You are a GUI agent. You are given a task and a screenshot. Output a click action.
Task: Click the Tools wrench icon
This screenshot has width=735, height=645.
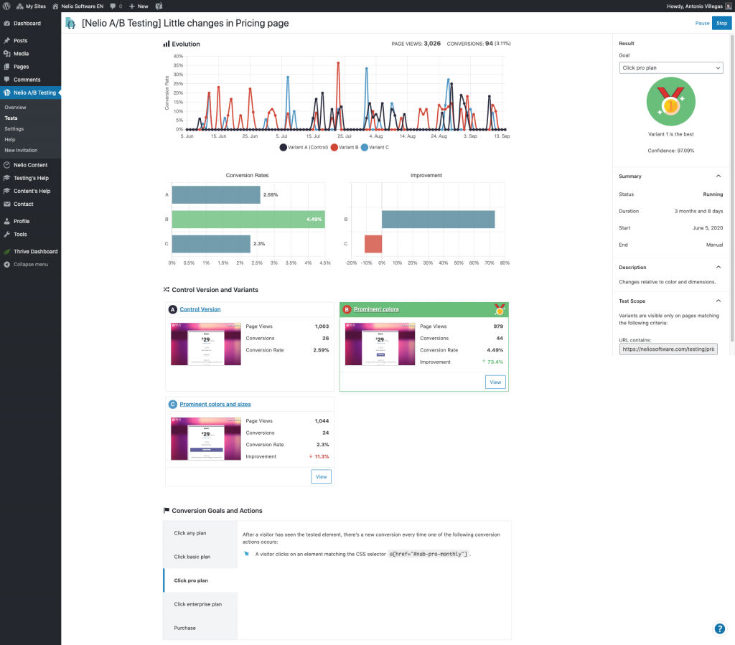[x=7, y=234]
